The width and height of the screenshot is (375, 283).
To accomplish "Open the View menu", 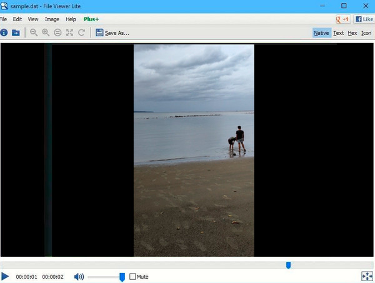I will click(33, 19).
